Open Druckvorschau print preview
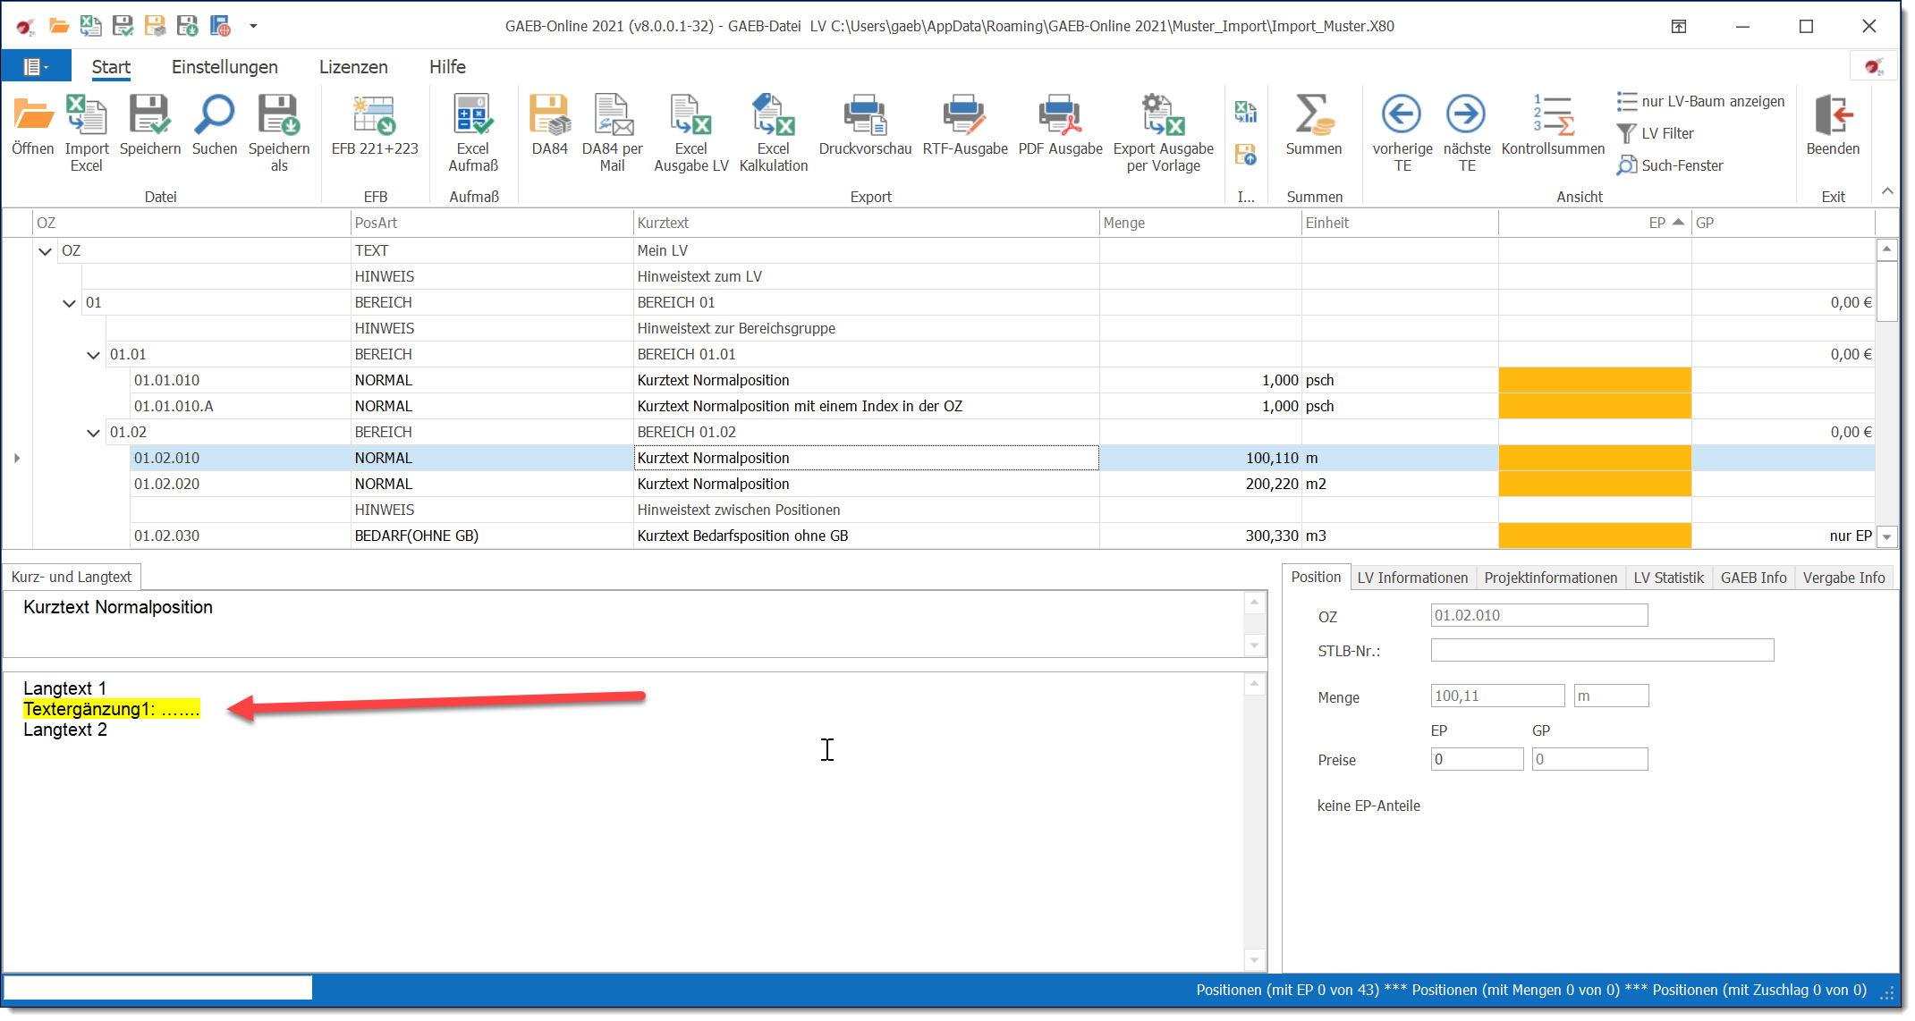Screen dimensions: 1915x1021 pyautogui.click(x=865, y=116)
